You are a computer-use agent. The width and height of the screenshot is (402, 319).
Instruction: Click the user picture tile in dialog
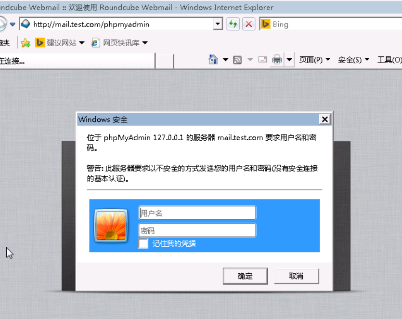click(x=111, y=226)
